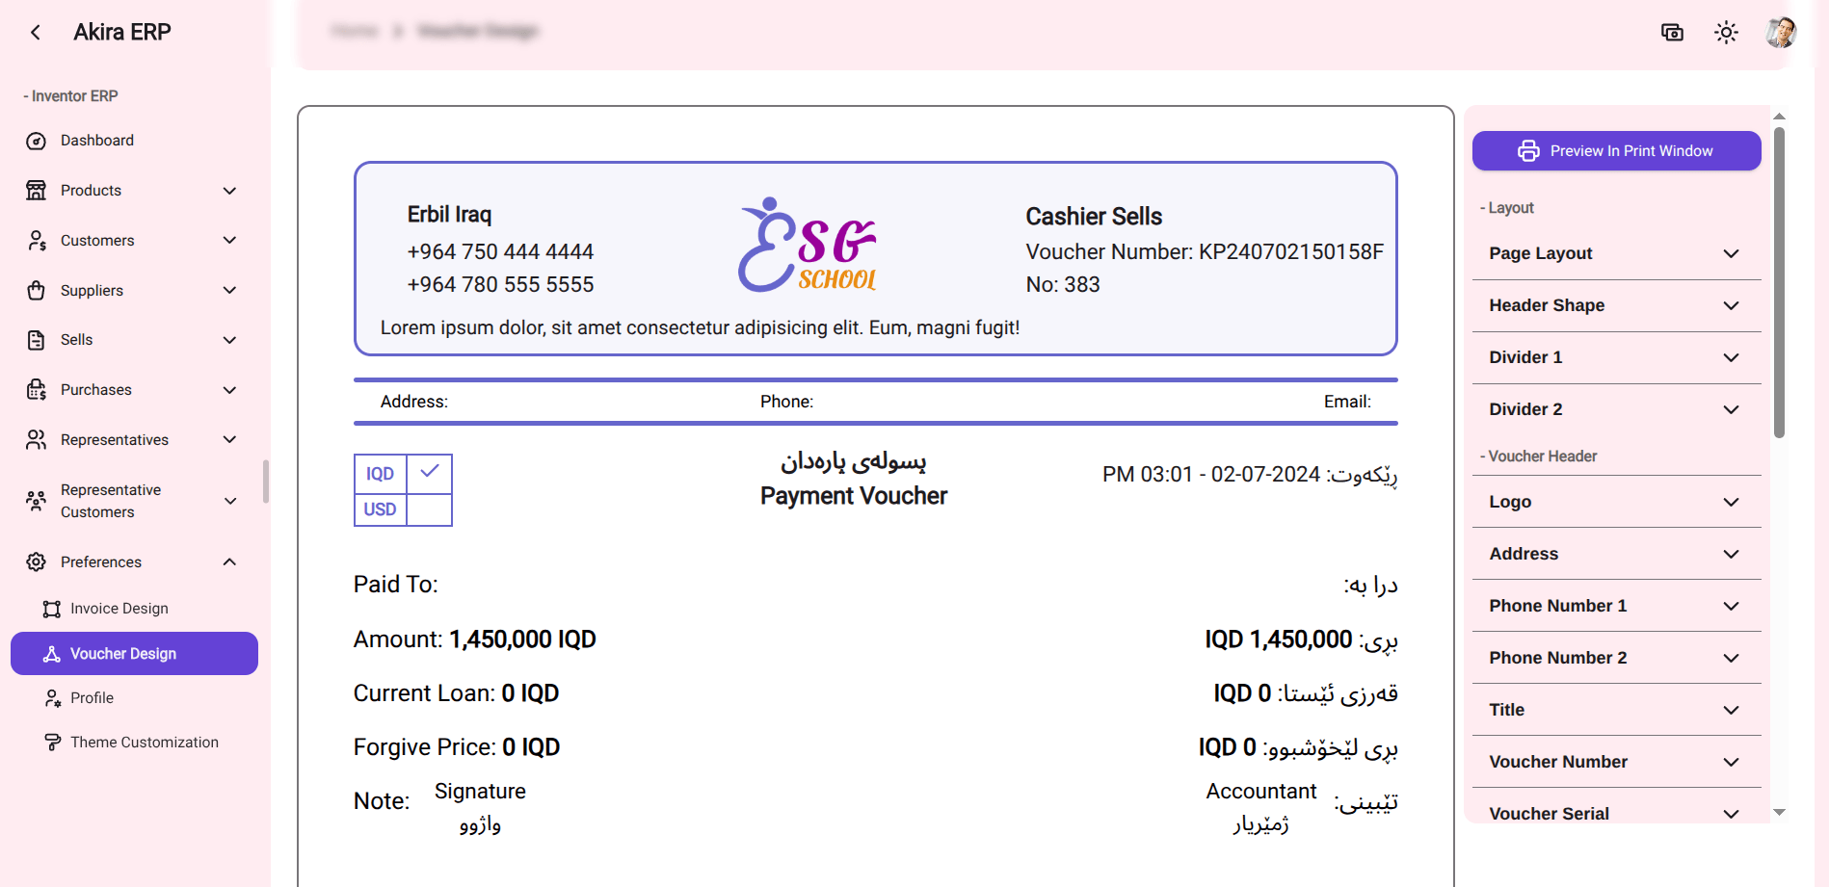
Task: Expand the Logo settings section
Action: coord(1616,502)
